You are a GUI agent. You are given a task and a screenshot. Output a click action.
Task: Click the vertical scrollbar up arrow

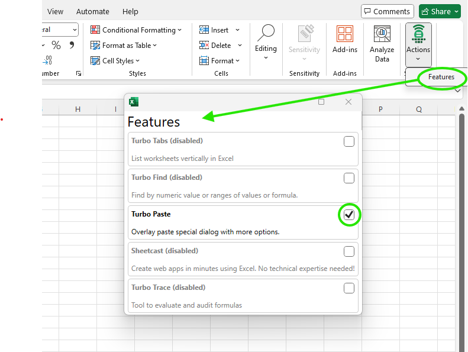461,108
